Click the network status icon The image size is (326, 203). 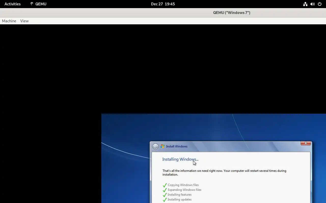pyautogui.click(x=305, y=4)
